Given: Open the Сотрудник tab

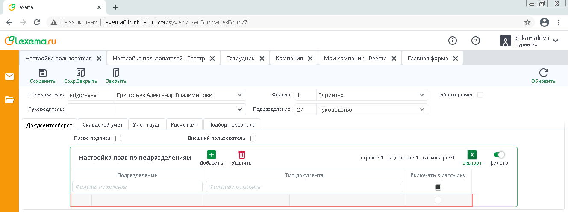Looking at the screenshot, I should tap(240, 59).
